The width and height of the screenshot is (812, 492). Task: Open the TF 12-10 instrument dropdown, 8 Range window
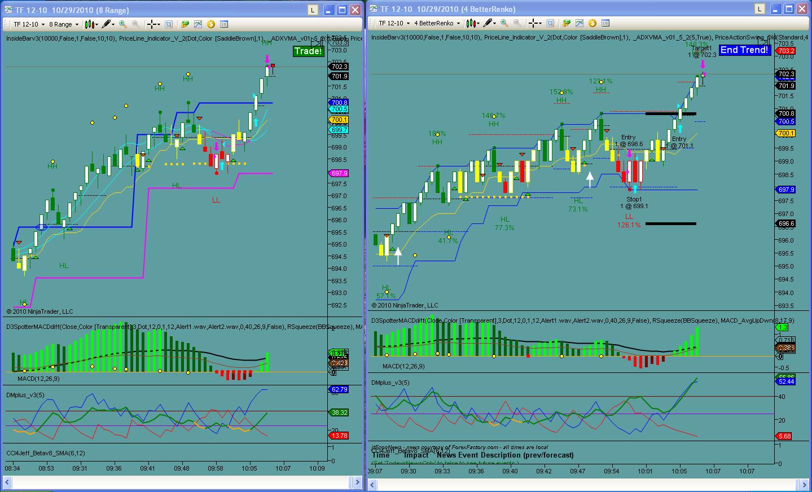pyautogui.click(x=28, y=24)
